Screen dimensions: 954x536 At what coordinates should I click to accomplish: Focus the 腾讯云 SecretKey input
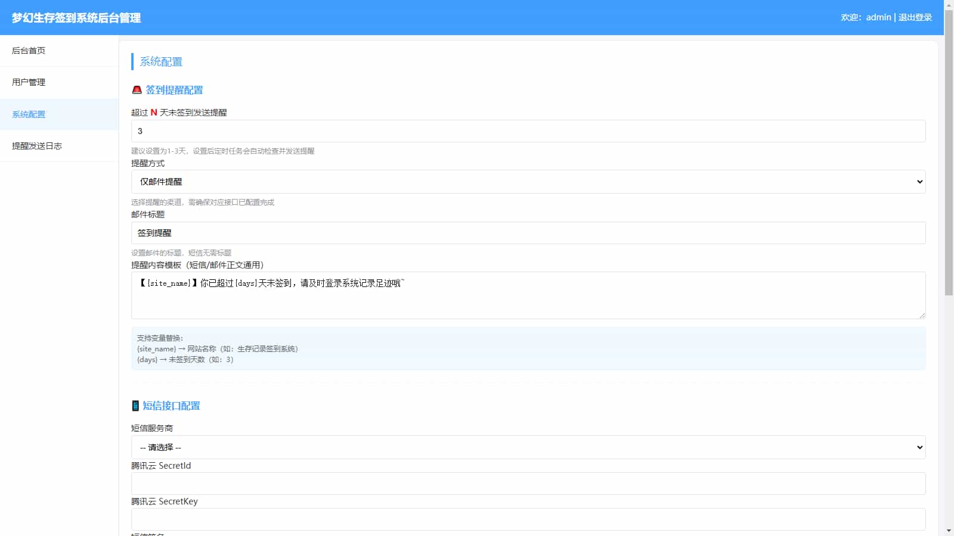click(x=528, y=519)
